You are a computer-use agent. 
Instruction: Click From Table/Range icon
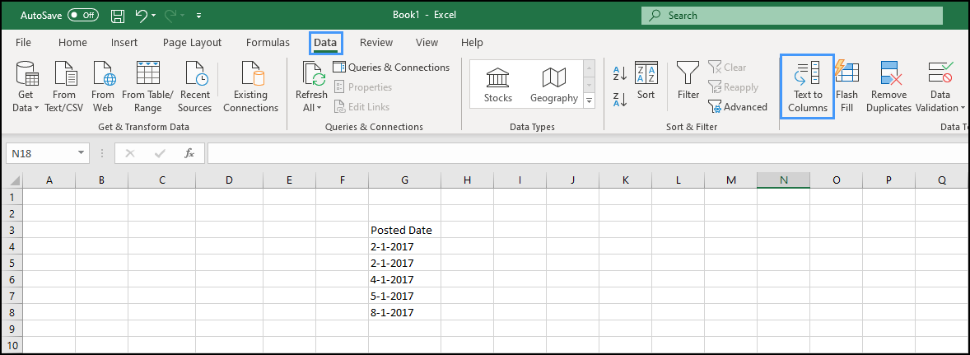(148, 86)
